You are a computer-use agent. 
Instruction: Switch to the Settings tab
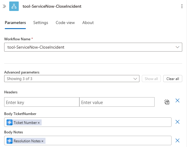coord(41,23)
